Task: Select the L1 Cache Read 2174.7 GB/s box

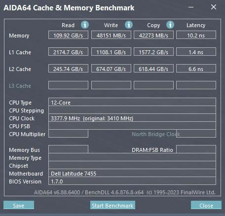Action: pos(68,52)
